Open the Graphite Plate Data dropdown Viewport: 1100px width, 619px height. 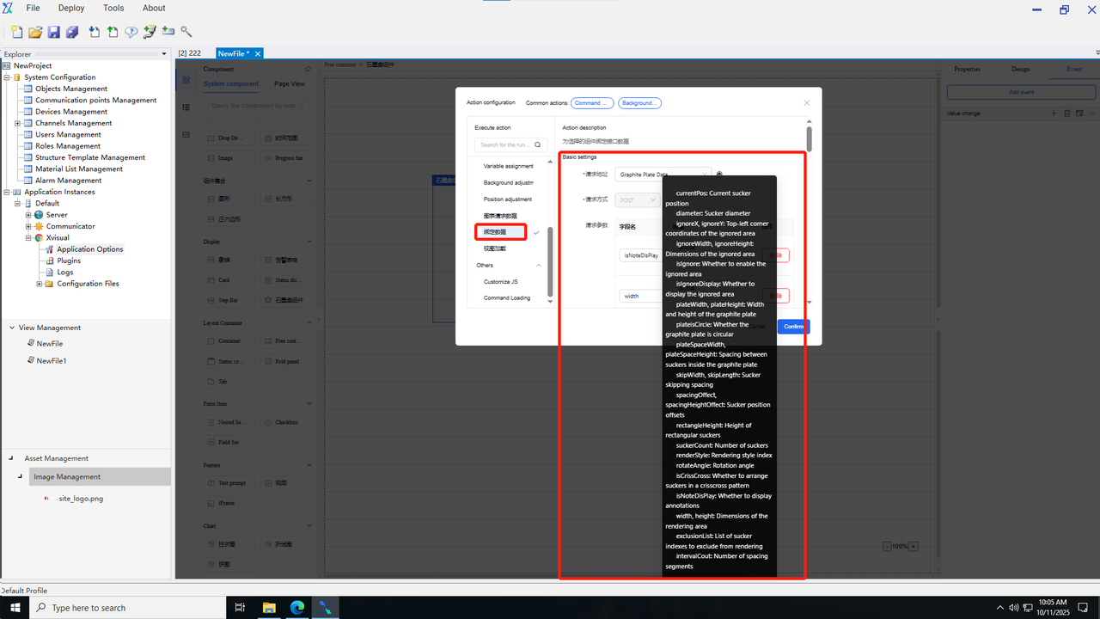pyautogui.click(x=663, y=175)
